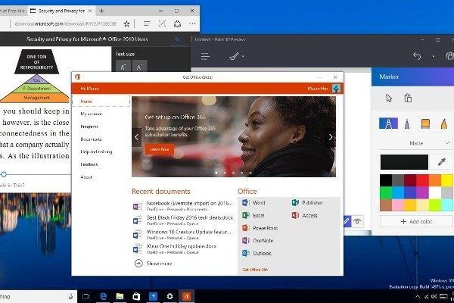Toggle the eye view-mode icon in Paint 3D
454x303 pixels.
(x=356, y=220)
